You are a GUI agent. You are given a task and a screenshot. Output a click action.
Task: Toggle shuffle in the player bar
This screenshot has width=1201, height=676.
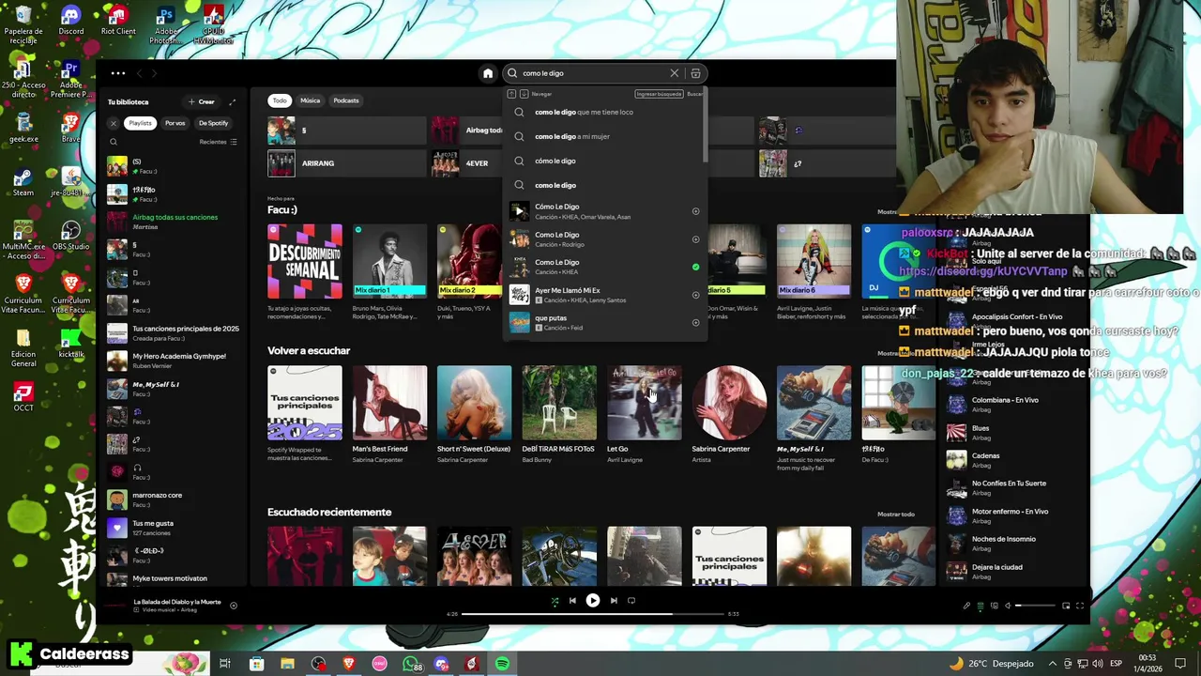pyautogui.click(x=555, y=601)
